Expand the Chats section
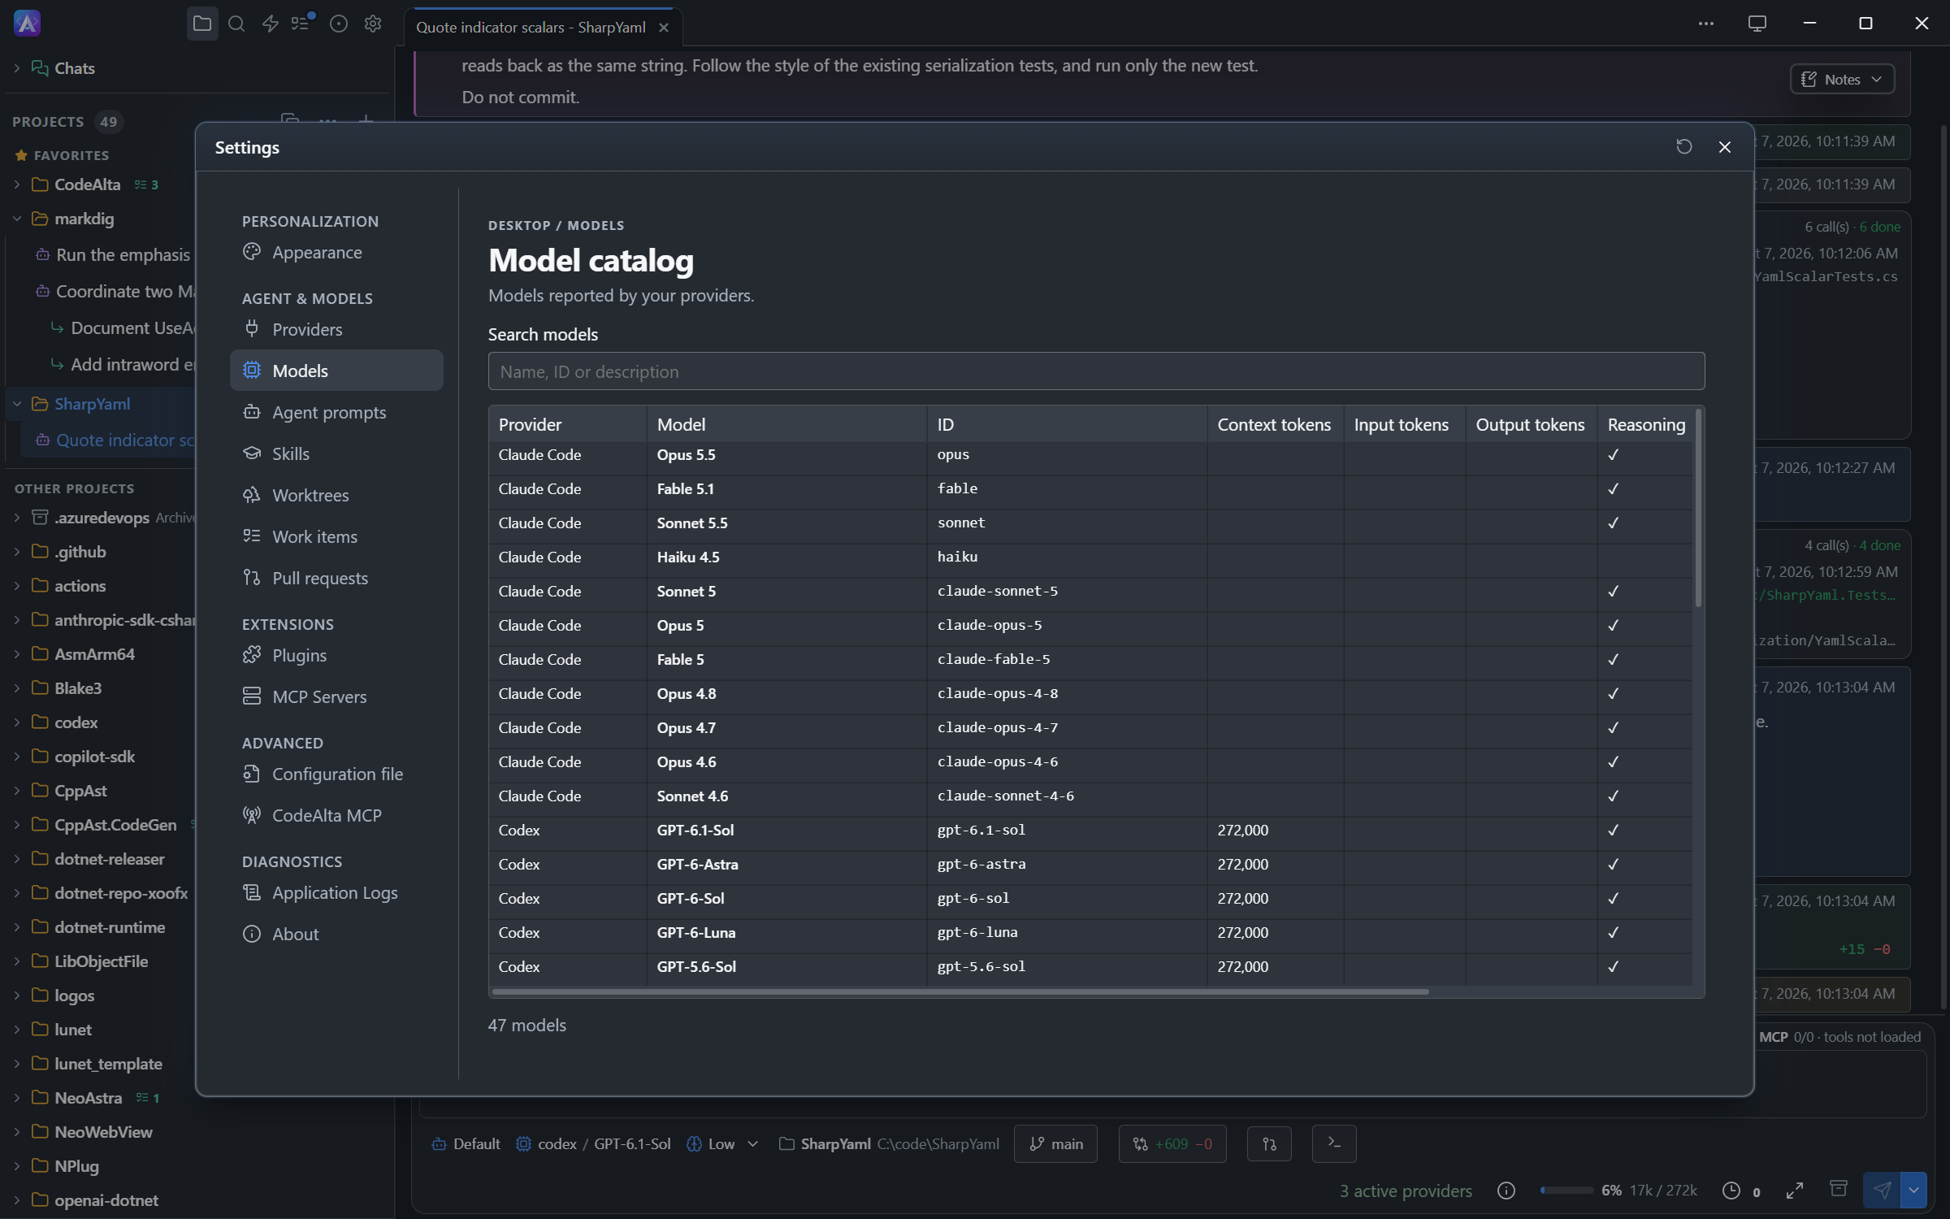Image resolution: width=1950 pixels, height=1219 pixels. pos(17,68)
